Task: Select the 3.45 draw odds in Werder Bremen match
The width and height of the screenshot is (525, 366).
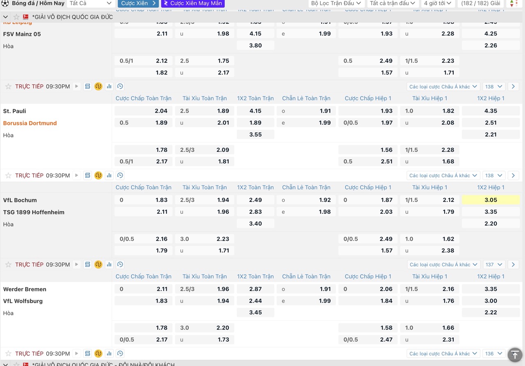Action: [255, 312]
